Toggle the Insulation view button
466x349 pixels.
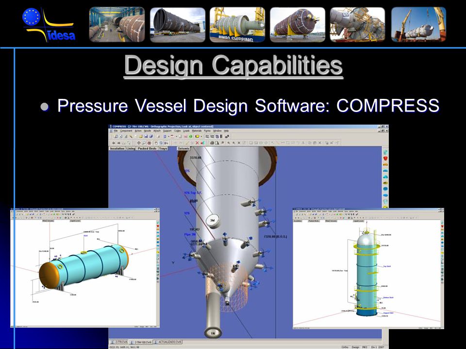point(117,148)
